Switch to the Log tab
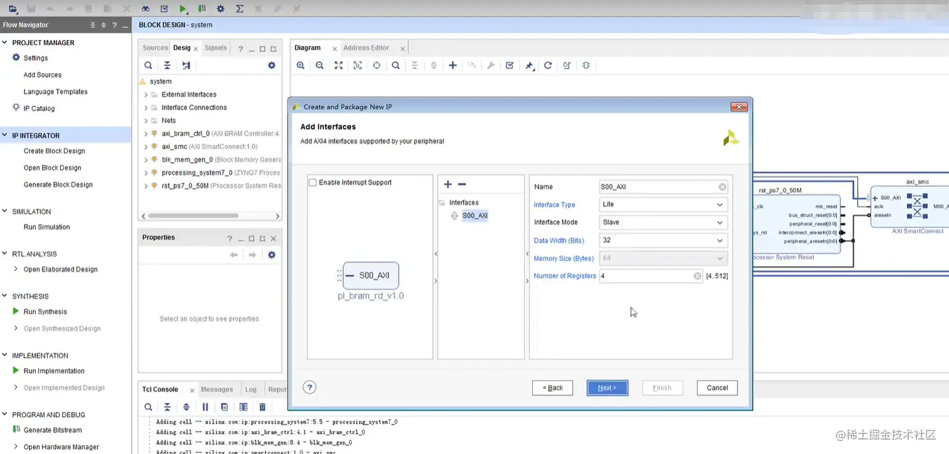 click(x=250, y=389)
